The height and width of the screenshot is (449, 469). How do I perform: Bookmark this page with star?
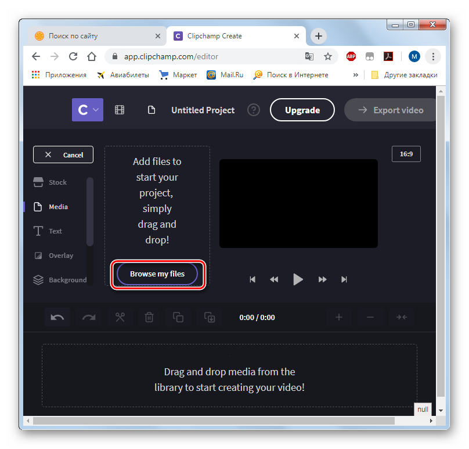point(328,56)
